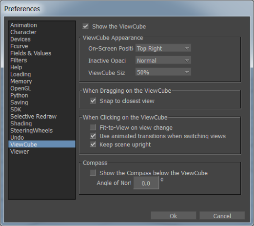Select the OpenGL preferences category

click(x=20, y=88)
